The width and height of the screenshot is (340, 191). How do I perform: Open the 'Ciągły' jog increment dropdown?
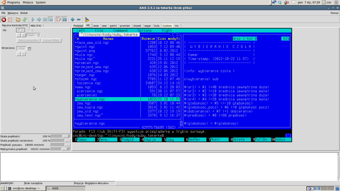[x=38, y=35]
